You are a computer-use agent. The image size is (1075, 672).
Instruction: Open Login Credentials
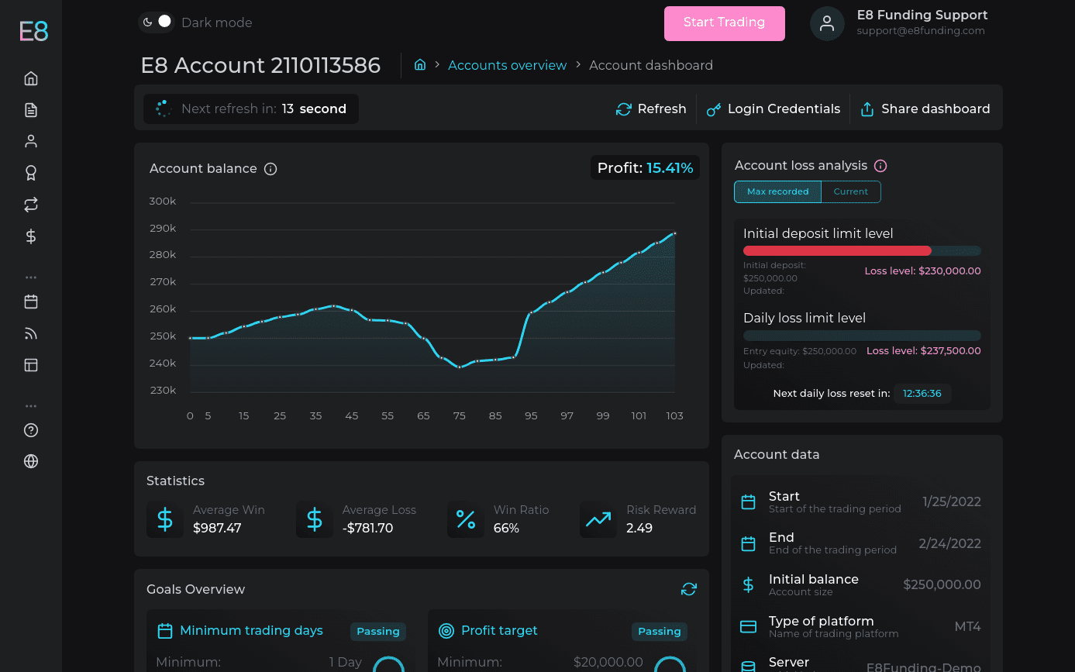[x=774, y=109]
